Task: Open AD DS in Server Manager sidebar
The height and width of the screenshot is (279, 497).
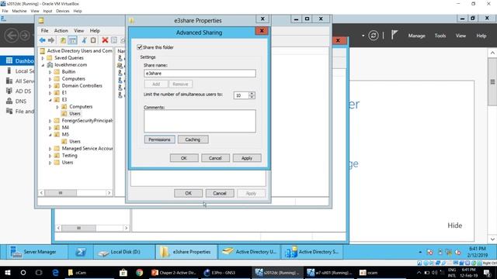Action: pos(19,91)
